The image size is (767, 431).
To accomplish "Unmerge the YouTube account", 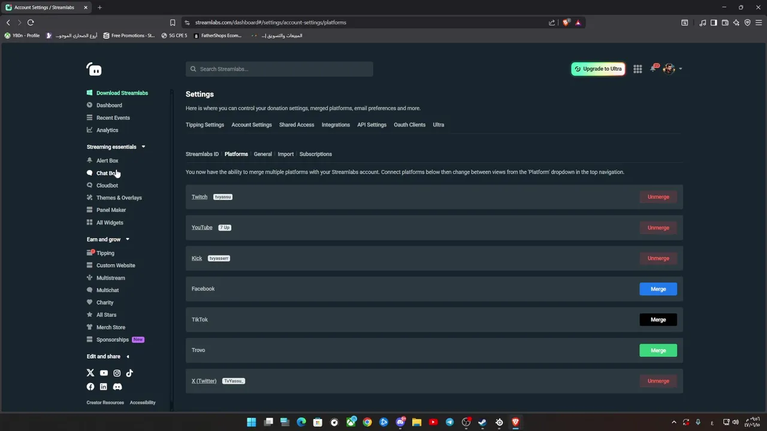I will click(x=658, y=227).
